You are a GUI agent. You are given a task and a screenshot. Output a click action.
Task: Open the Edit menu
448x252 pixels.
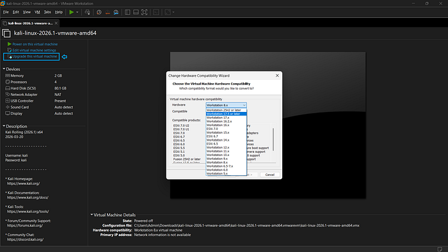tap(16, 12)
